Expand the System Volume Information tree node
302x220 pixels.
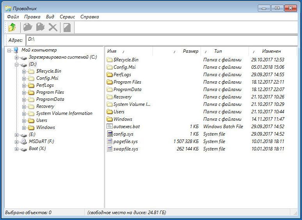[x=24, y=114]
